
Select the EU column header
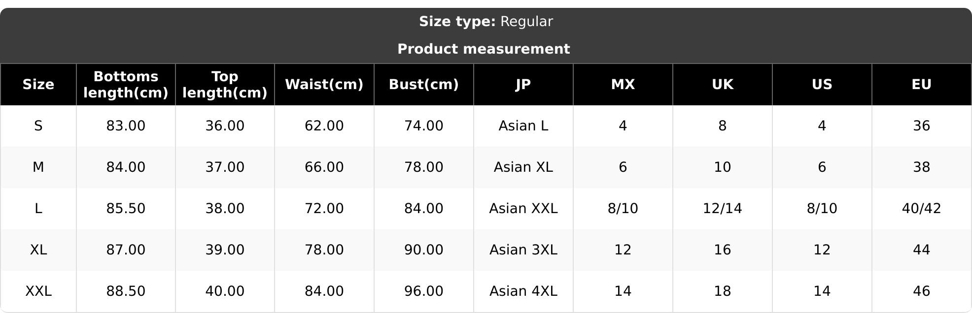[x=922, y=85]
